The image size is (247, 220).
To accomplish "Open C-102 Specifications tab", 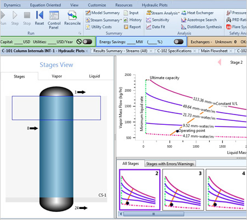I will [174, 51].
